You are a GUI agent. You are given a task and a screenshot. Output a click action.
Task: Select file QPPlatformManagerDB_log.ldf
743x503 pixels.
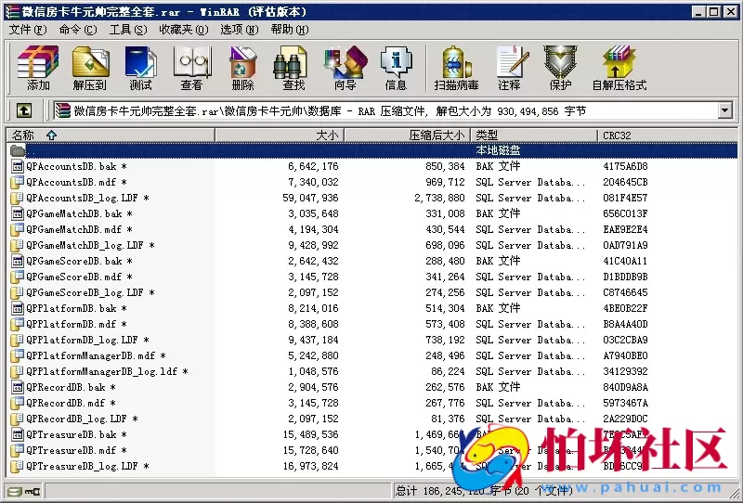(107, 371)
